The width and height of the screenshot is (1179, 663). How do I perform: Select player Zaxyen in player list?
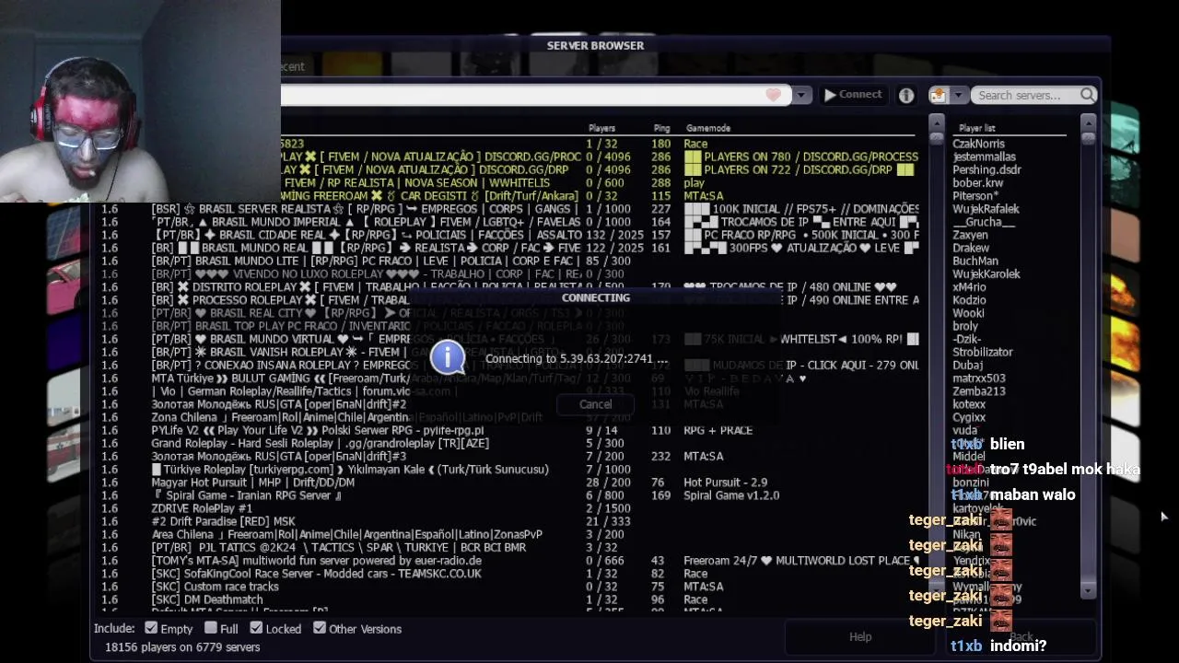[970, 235]
